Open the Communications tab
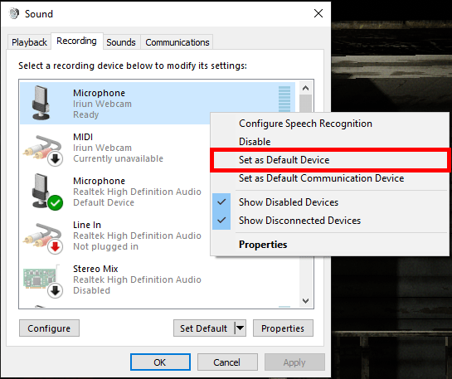The height and width of the screenshot is (379, 452). click(x=177, y=42)
